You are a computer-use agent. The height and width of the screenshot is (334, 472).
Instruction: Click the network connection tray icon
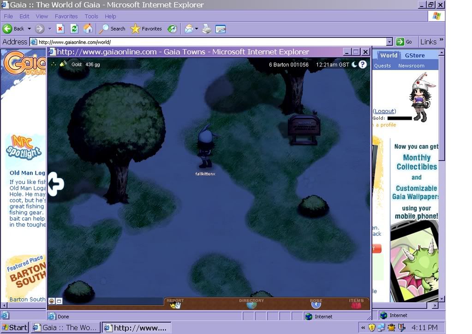point(381,328)
